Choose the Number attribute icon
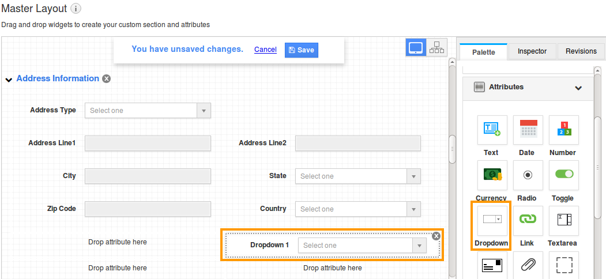 (564, 130)
